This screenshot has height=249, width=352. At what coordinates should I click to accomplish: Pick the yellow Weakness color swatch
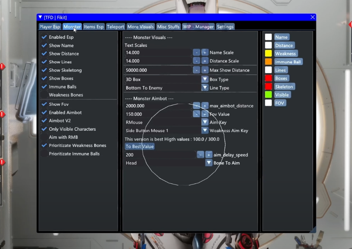(268, 54)
